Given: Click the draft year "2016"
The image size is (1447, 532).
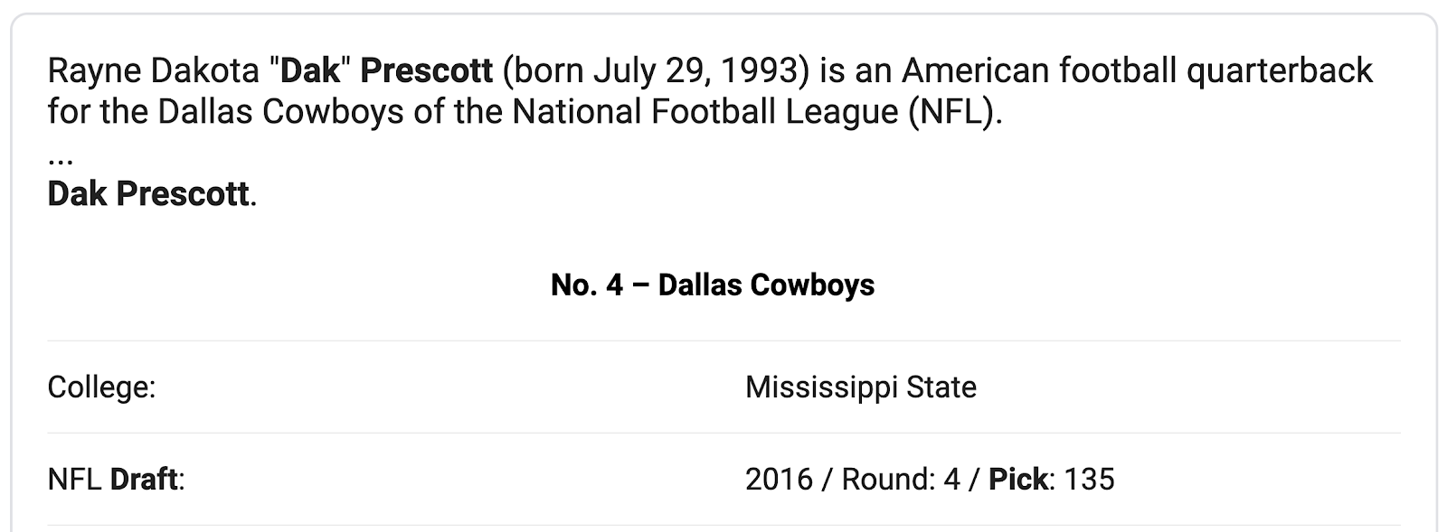Looking at the screenshot, I should point(780,480).
